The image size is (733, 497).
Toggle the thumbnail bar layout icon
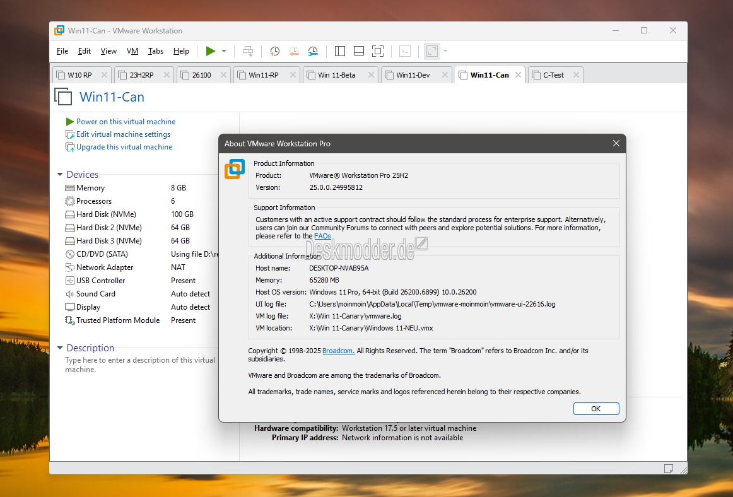click(359, 51)
